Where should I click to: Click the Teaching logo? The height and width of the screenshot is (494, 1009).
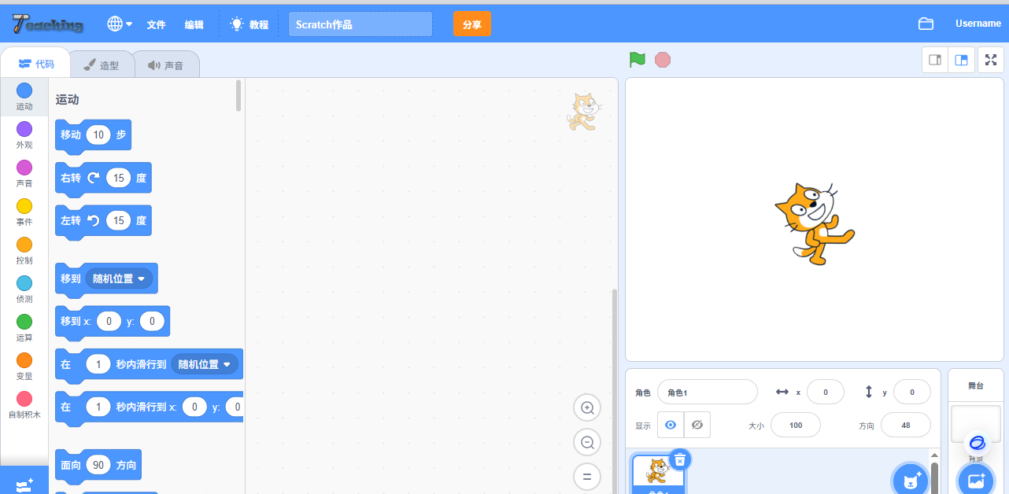[x=48, y=24]
